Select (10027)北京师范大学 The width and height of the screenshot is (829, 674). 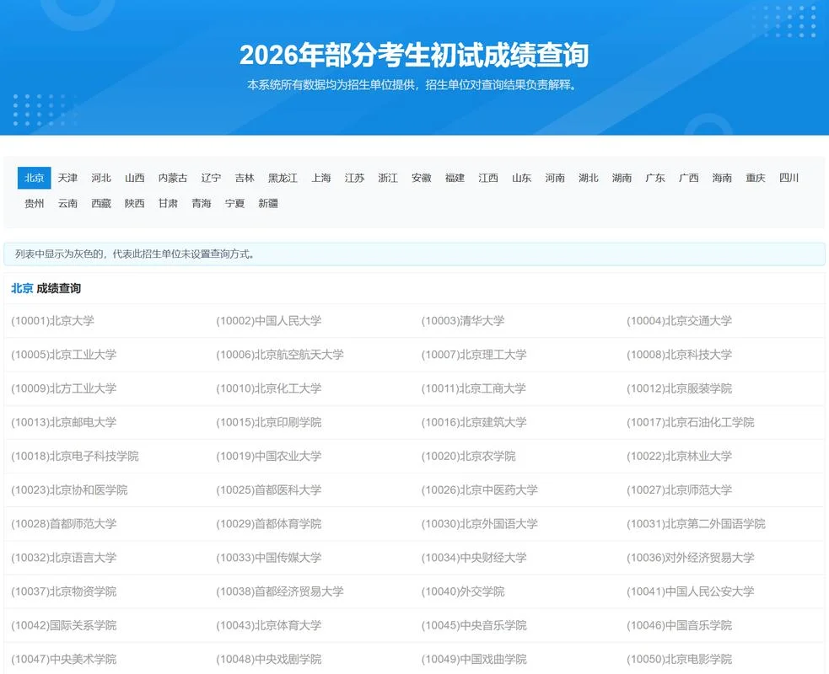click(x=680, y=489)
